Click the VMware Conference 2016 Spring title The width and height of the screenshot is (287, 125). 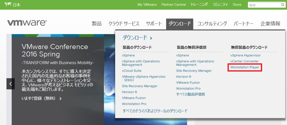click(x=55, y=51)
